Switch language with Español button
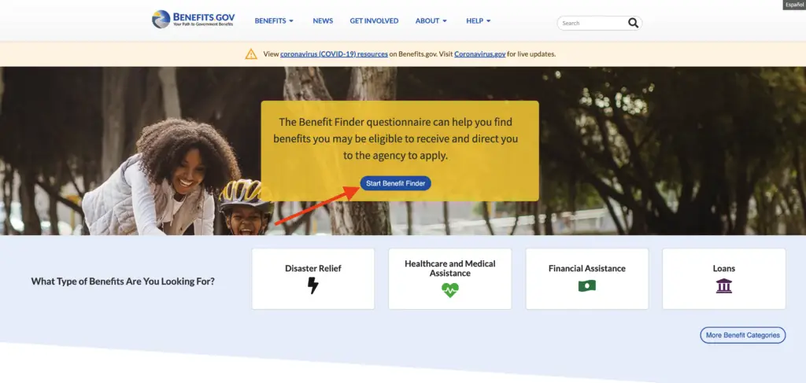Viewport: 806px width, 383px height. 794,5
